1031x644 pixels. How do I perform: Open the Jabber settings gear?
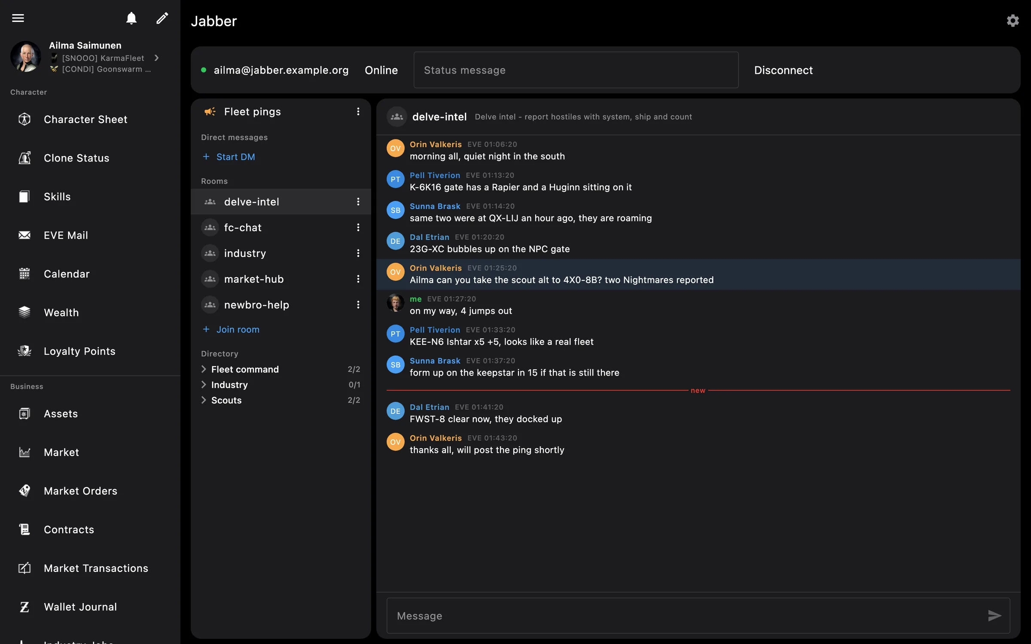tap(1013, 21)
